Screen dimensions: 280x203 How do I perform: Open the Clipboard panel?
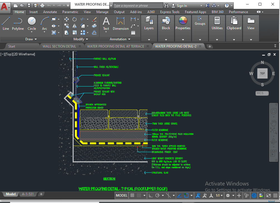click(x=234, y=23)
